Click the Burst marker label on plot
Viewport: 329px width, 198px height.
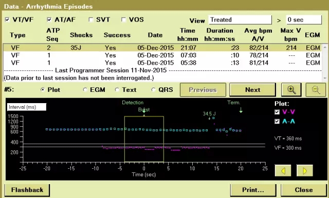144,110
